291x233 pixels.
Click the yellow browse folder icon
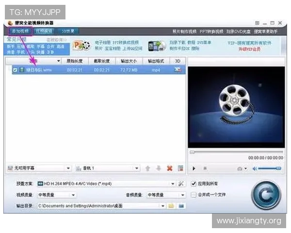[x=171, y=206]
